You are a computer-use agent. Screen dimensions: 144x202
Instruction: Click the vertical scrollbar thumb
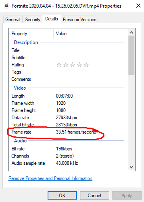[x=131, y=55]
